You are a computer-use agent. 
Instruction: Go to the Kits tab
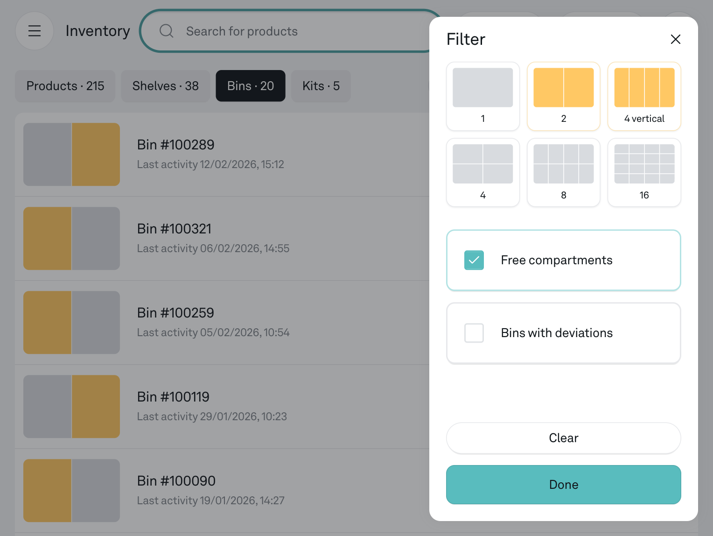pos(321,86)
